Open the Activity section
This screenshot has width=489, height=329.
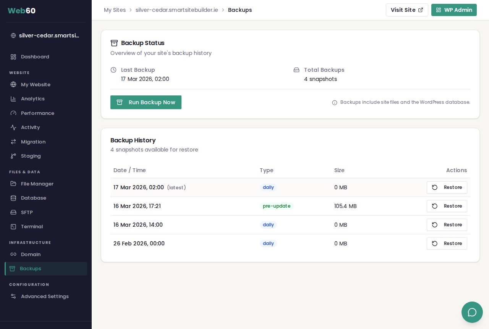(x=30, y=127)
